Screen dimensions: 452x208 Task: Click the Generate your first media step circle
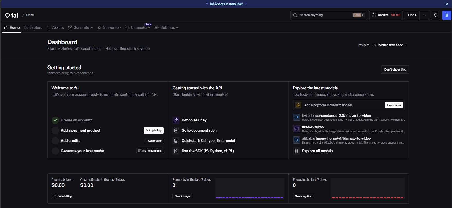tap(55, 151)
